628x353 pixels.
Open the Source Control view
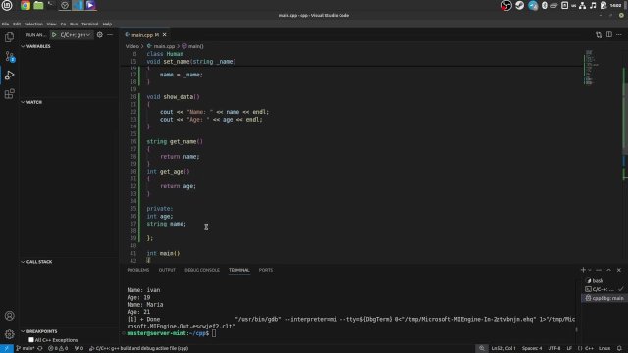9,56
